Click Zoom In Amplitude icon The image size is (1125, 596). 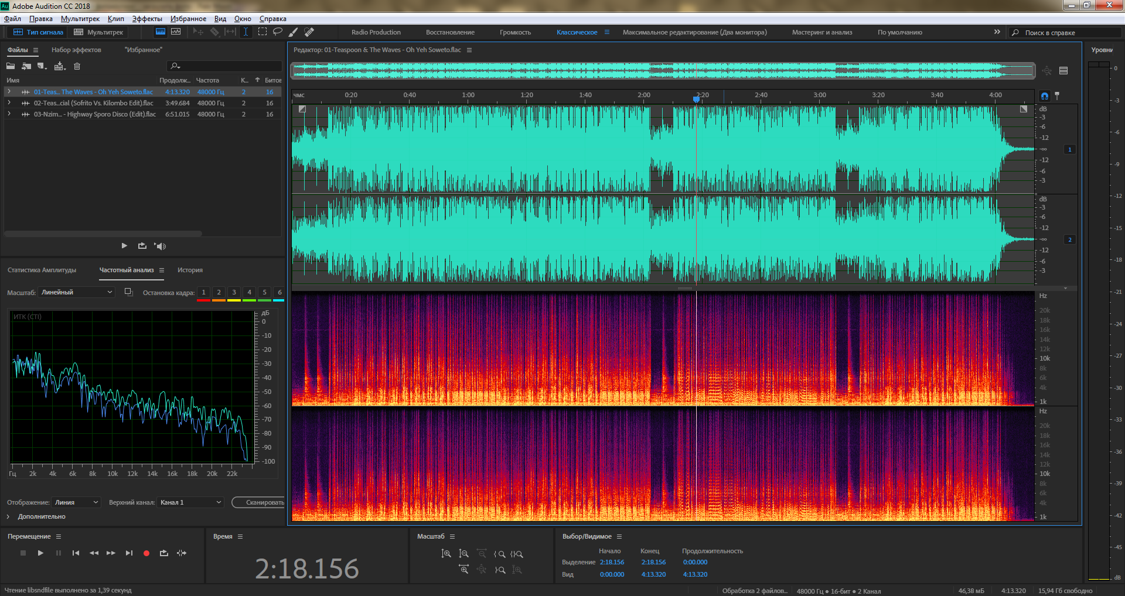(446, 553)
